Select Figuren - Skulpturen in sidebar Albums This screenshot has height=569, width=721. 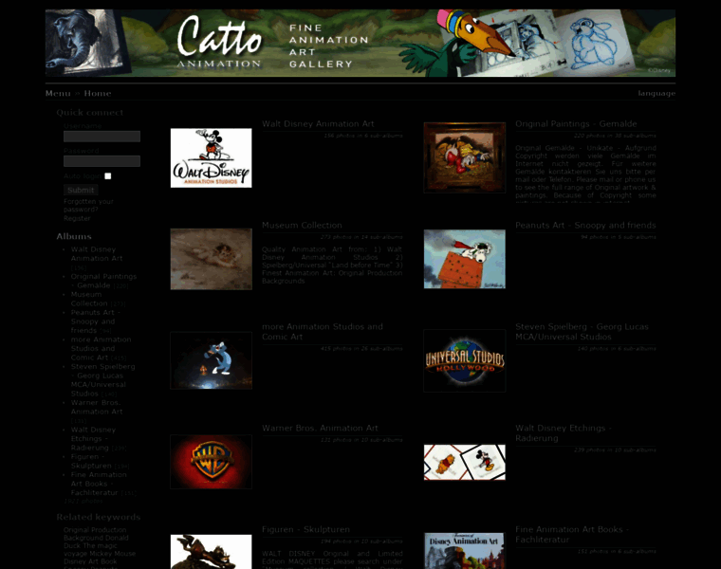[91, 461]
